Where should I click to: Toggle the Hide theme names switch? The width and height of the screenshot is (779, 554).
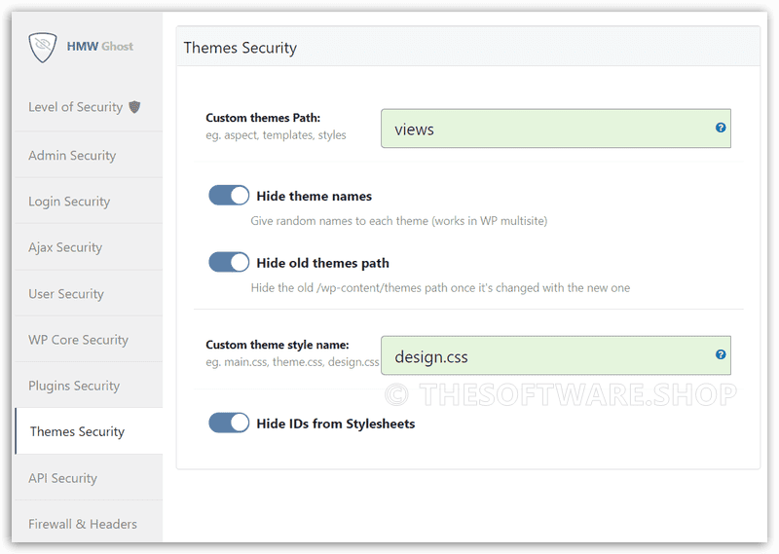(229, 196)
